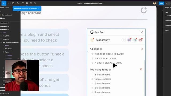Click the All caps info icon
The width and height of the screenshot is (171, 96).
coord(101,49)
